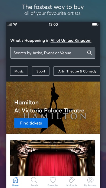
Task: Focus the Search by Artist, Event field
Action: click(x=53, y=53)
